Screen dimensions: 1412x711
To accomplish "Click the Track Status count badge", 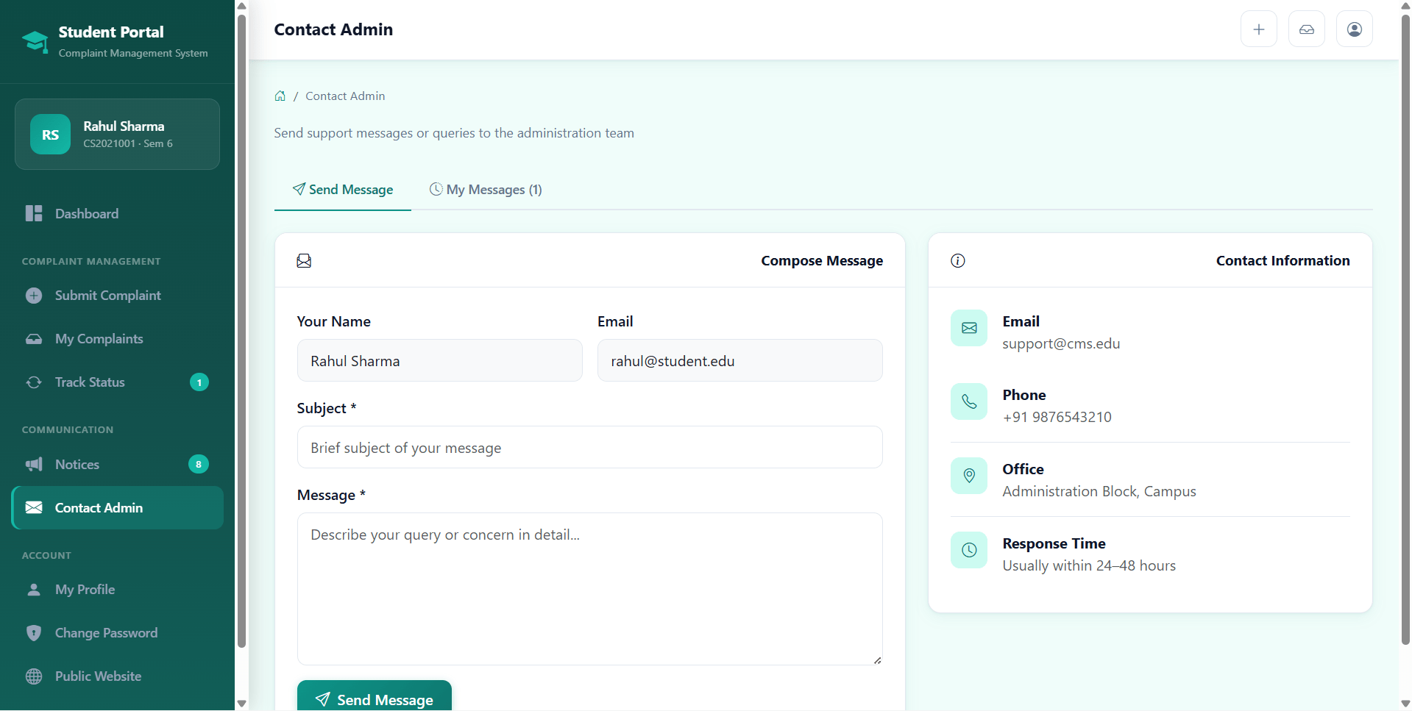I will 199,382.
